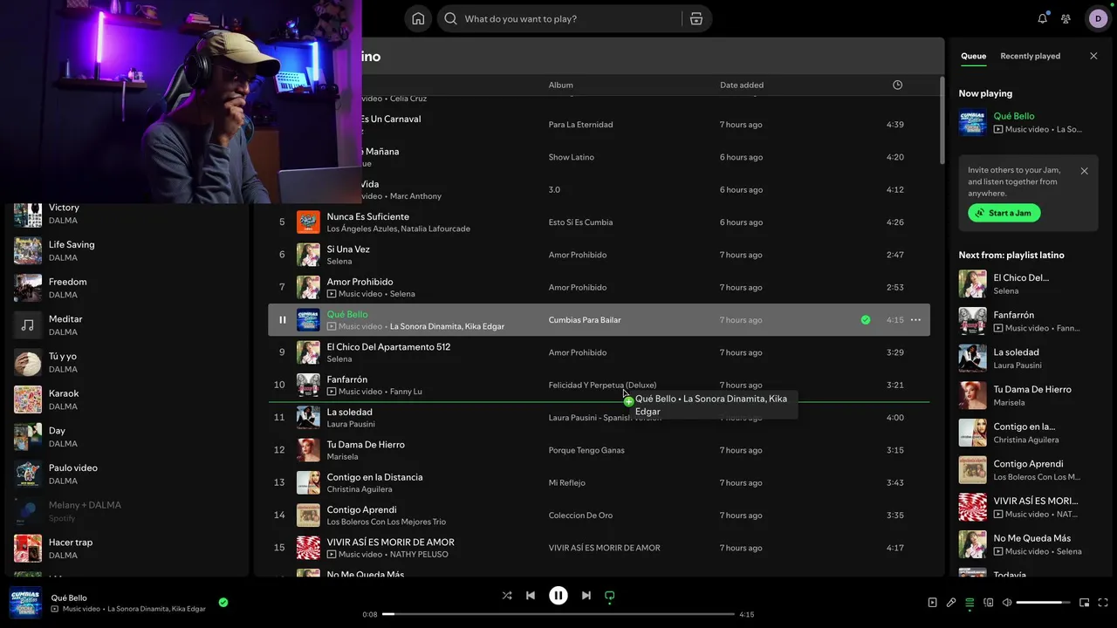Open the Paulo video playlist
Viewport: 1117px width, 628px height.
pos(127,474)
